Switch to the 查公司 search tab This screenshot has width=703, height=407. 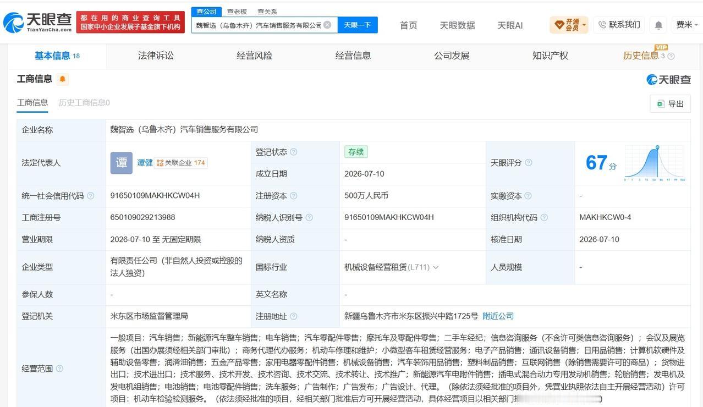click(x=206, y=12)
